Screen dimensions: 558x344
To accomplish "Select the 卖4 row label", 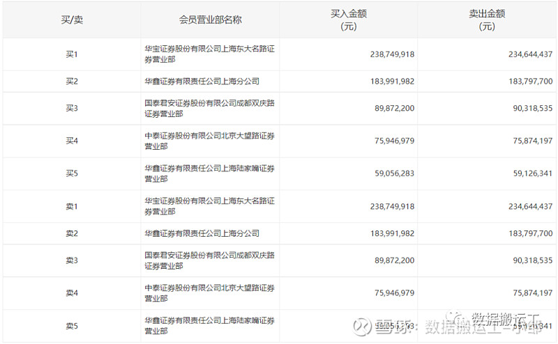I will point(72,293).
